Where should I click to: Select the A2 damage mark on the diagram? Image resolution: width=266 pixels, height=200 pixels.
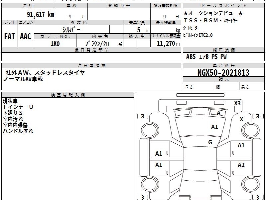241,165
